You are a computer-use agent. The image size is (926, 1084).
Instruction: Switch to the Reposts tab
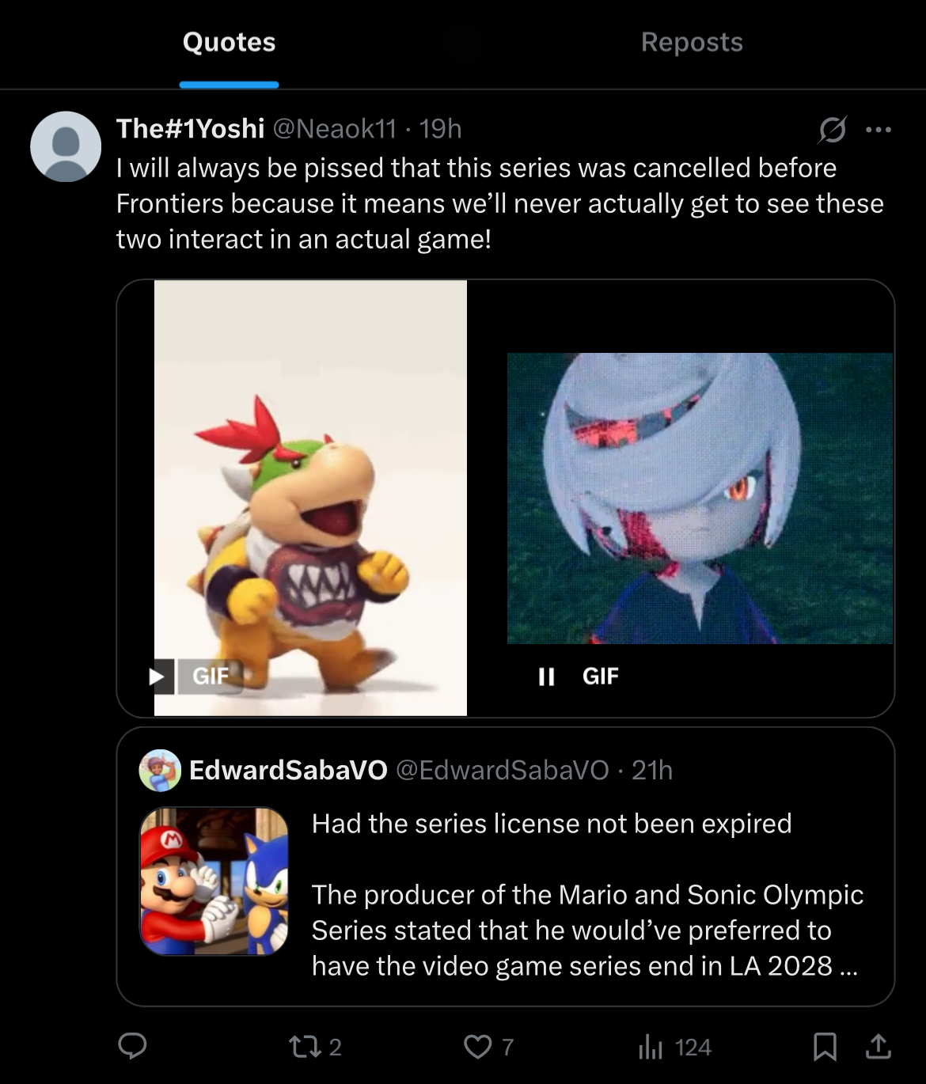click(x=692, y=42)
